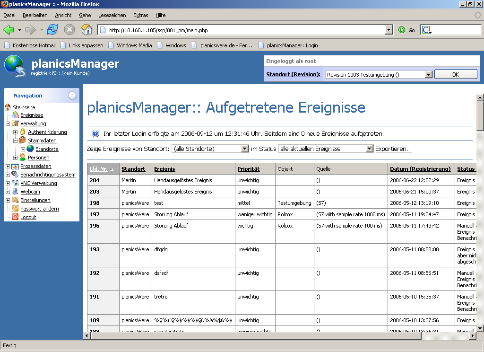This screenshot has width=484, height=352.
Task: Open the Lesezeichen menu
Action: tap(112, 15)
